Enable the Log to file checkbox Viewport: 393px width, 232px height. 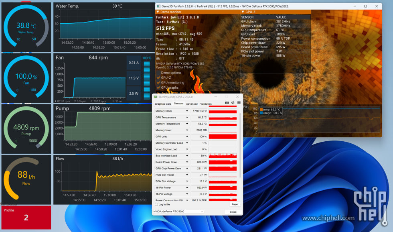point(156,204)
